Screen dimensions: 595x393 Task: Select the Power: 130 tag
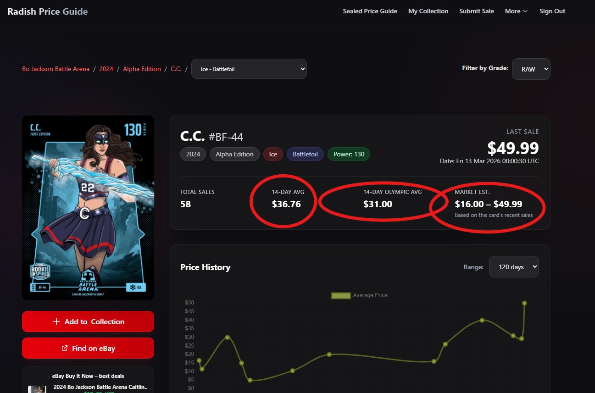(349, 154)
